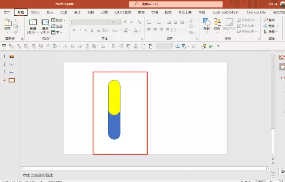Open the File (文件) tab
This screenshot has height=182, width=285.
click(7, 13)
